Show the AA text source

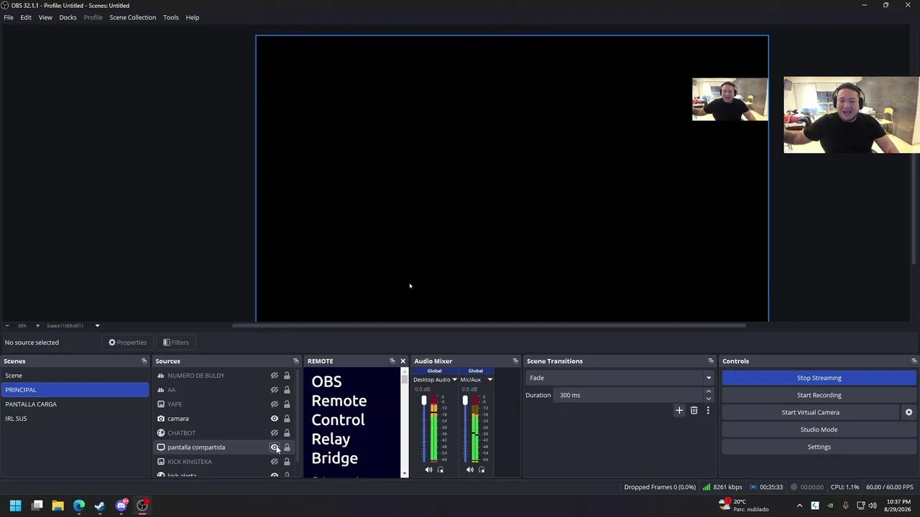click(275, 390)
